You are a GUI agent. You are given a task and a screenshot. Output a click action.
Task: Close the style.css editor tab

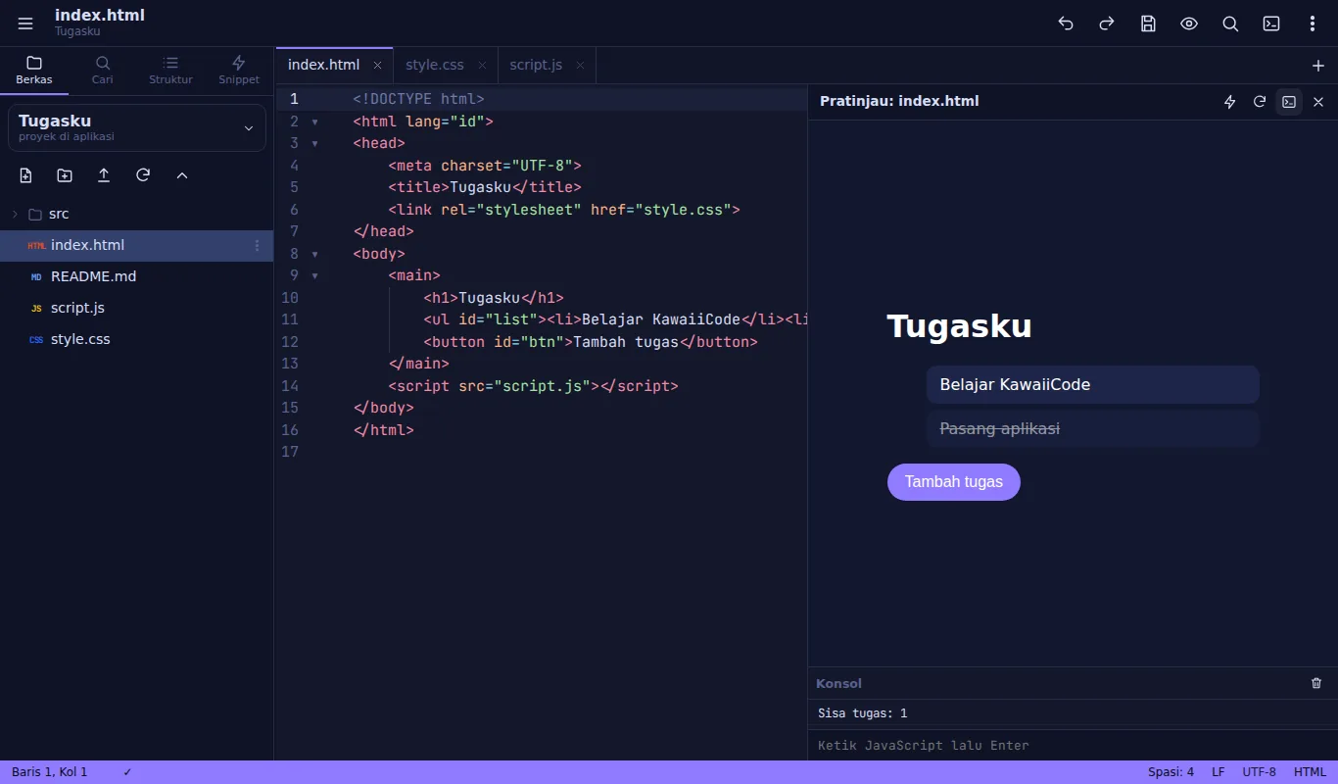click(x=483, y=66)
